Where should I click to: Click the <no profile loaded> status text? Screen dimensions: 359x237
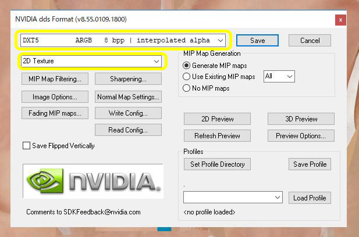209,212
